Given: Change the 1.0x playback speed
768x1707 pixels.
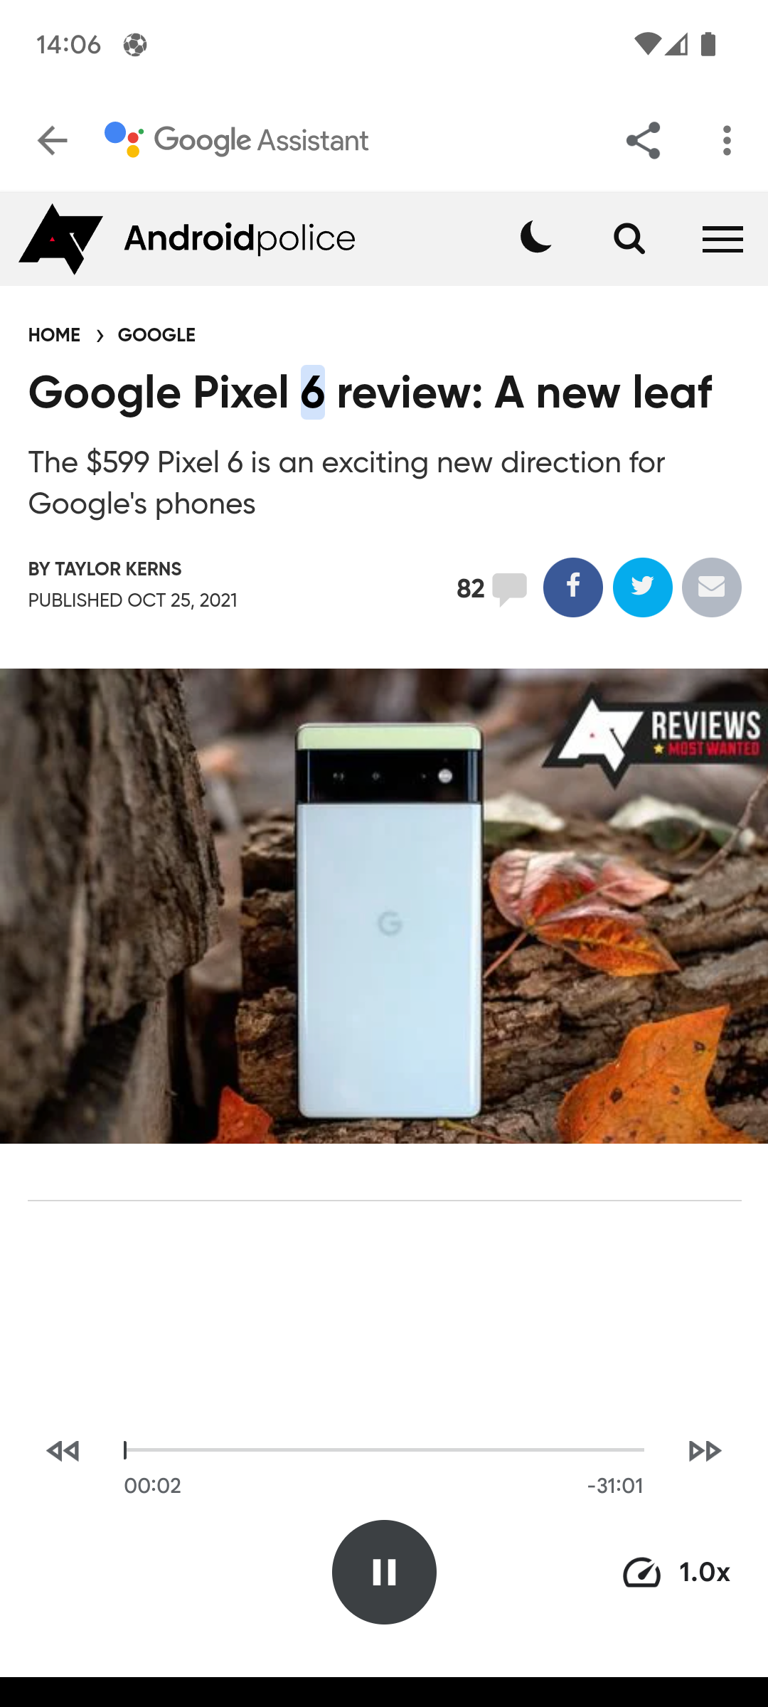Looking at the screenshot, I should (x=676, y=1572).
